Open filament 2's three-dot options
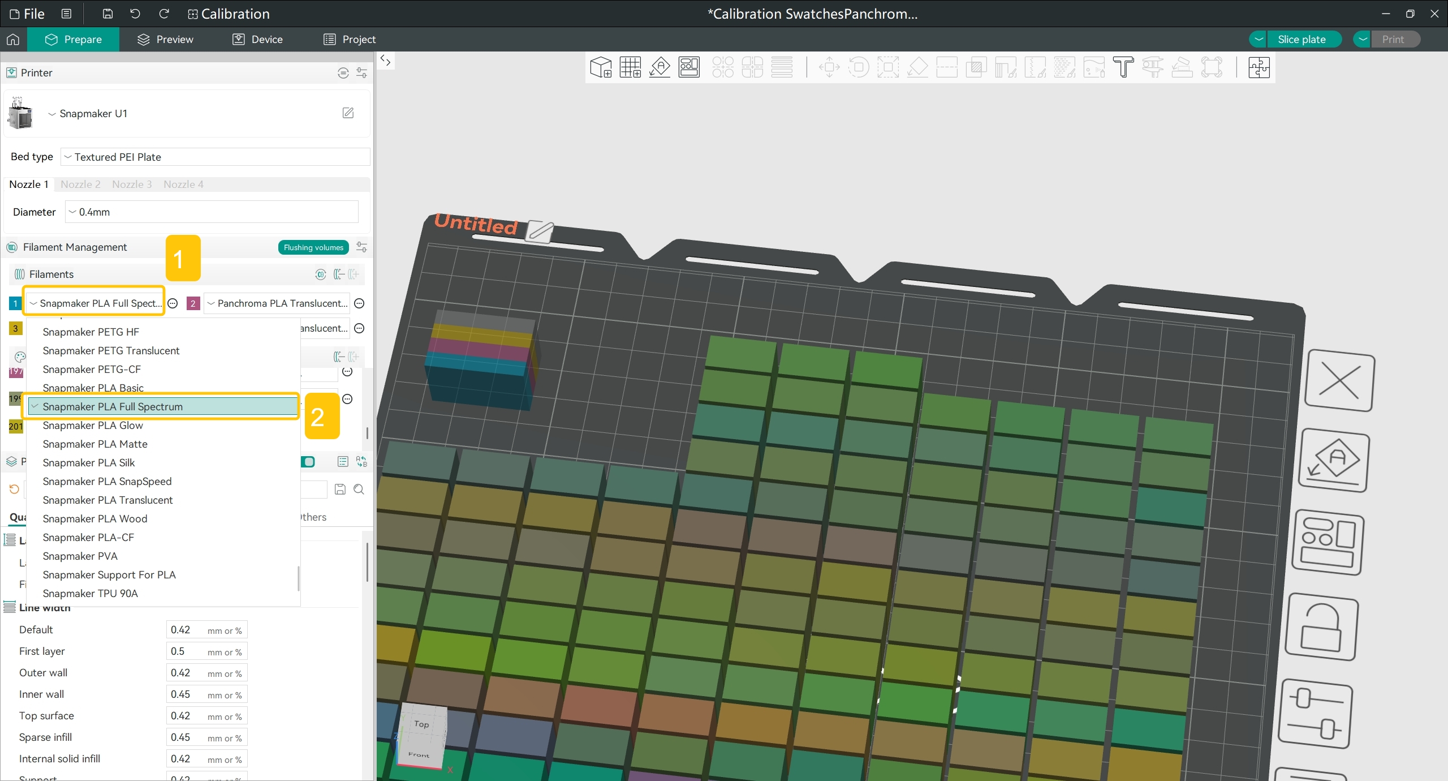This screenshot has height=781, width=1448. tap(359, 304)
